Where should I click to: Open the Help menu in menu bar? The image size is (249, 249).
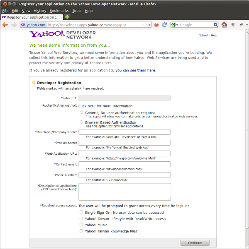click(x=88, y=11)
